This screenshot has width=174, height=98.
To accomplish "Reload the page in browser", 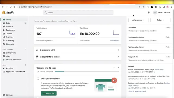I will pos(10,7).
